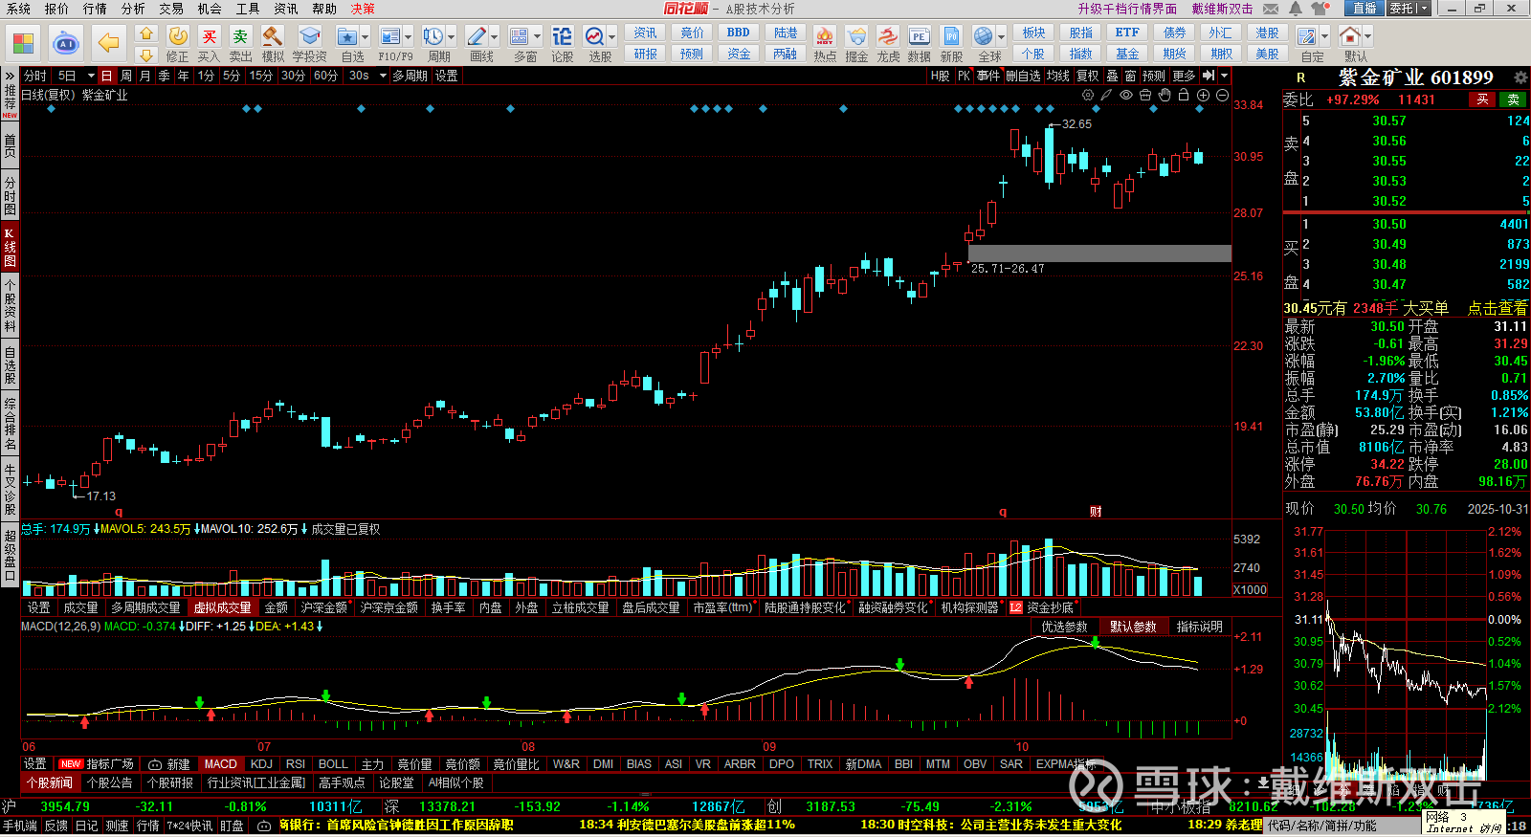Open the 5日 period dropdown arrow
The height and width of the screenshot is (837, 1531).
91,76
